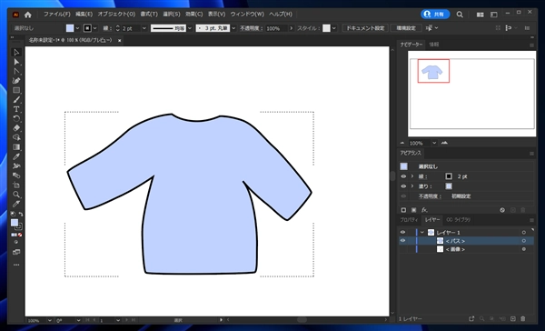The width and height of the screenshot is (545, 331).
Task: Open the stroke weight dropdown
Action: pyautogui.click(x=144, y=28)
